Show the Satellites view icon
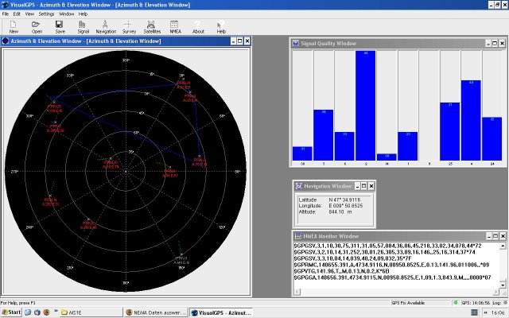The height and width of the screenshot is (318, 509). [152, 27]
